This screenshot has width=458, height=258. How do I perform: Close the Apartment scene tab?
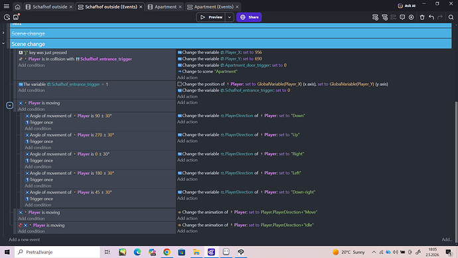[x=180, y=7]
